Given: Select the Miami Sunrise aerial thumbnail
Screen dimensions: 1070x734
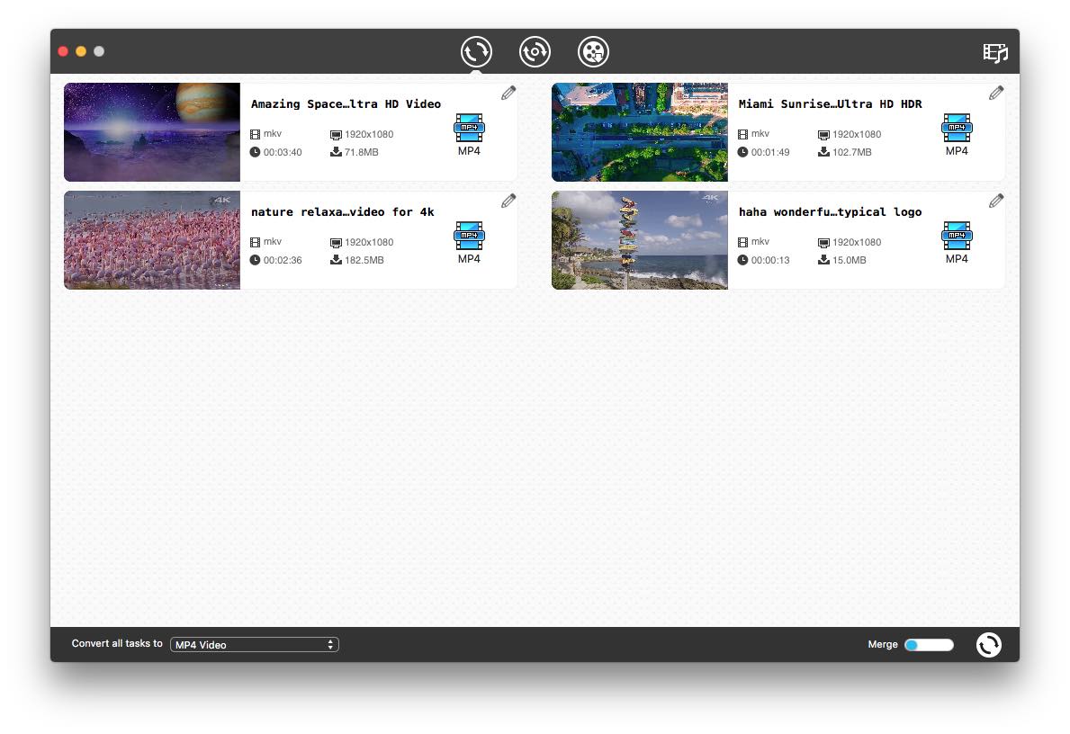Looking at the screenshot, I should [640, 132].
